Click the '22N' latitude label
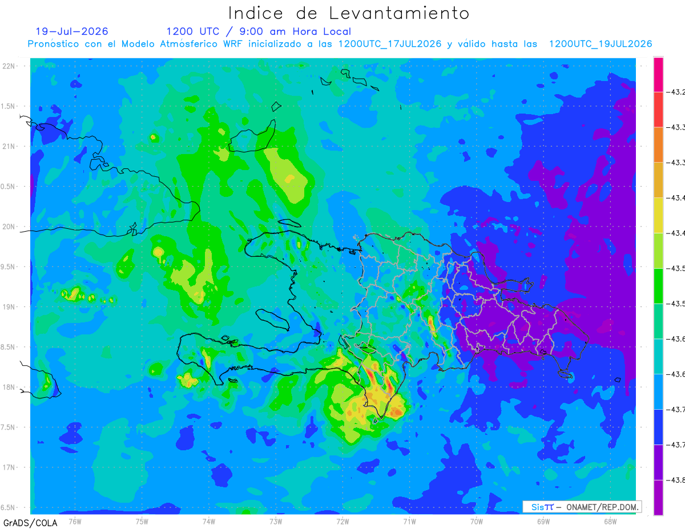Image resolution: width=685 pixels, height=529 pixels. [x=10, y=66]
